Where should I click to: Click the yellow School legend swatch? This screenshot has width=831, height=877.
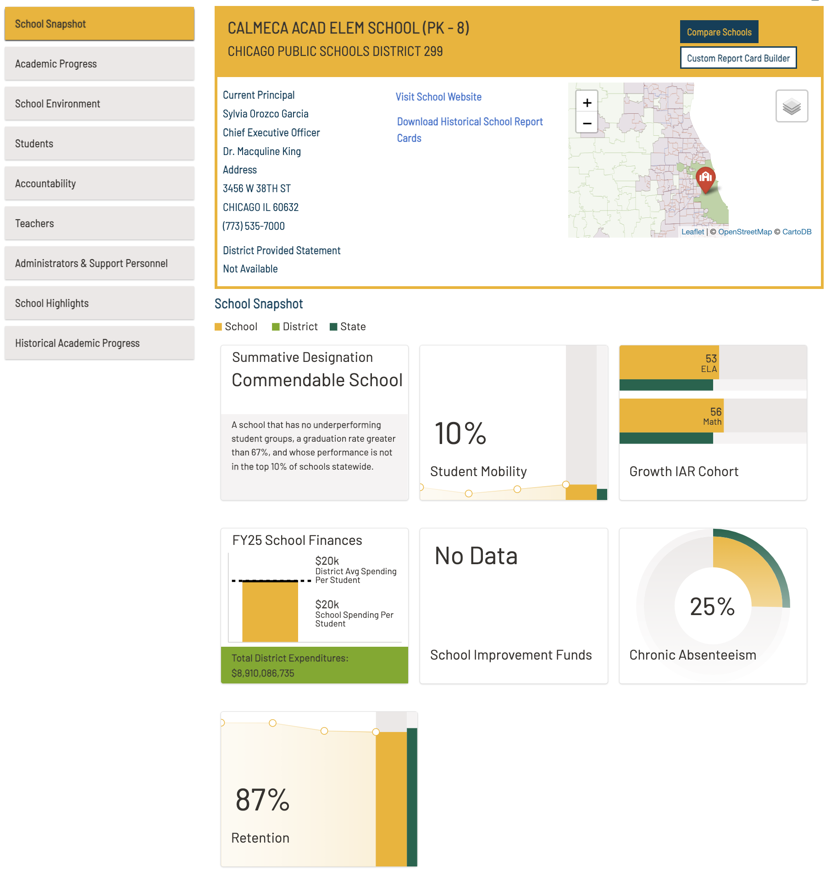218,327
